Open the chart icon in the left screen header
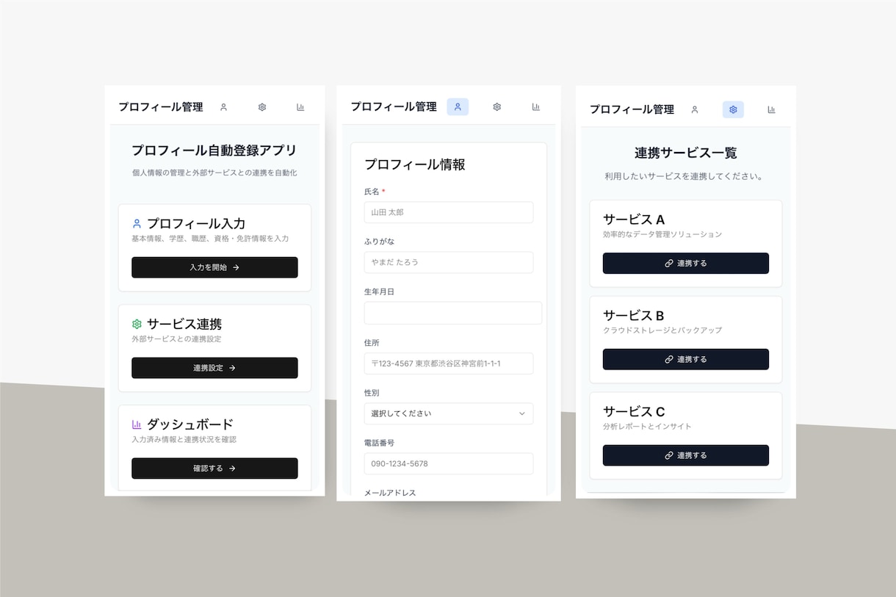 click(300, 107)
